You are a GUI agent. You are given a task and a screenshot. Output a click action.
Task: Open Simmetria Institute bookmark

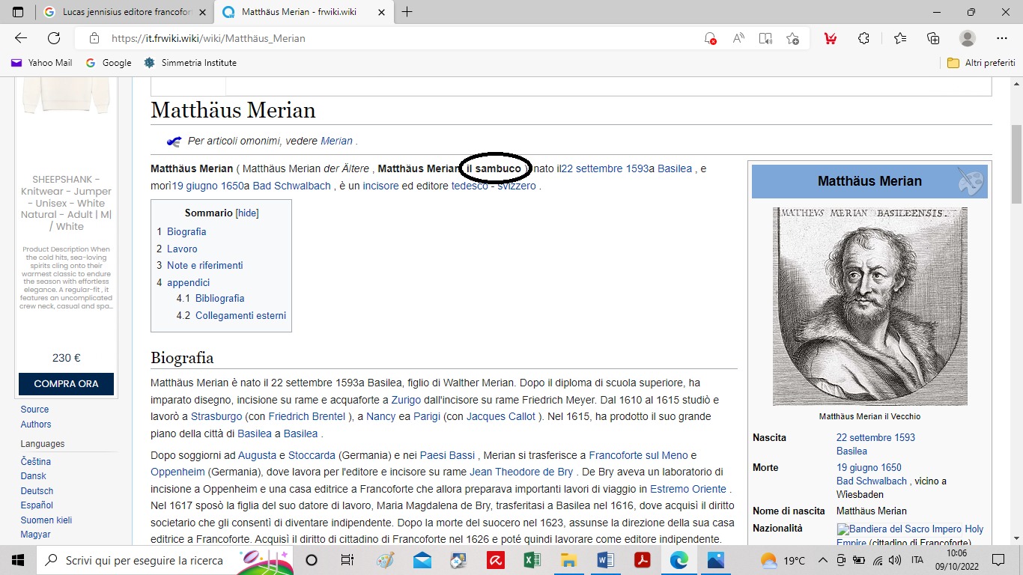click(x=189, y=63)
